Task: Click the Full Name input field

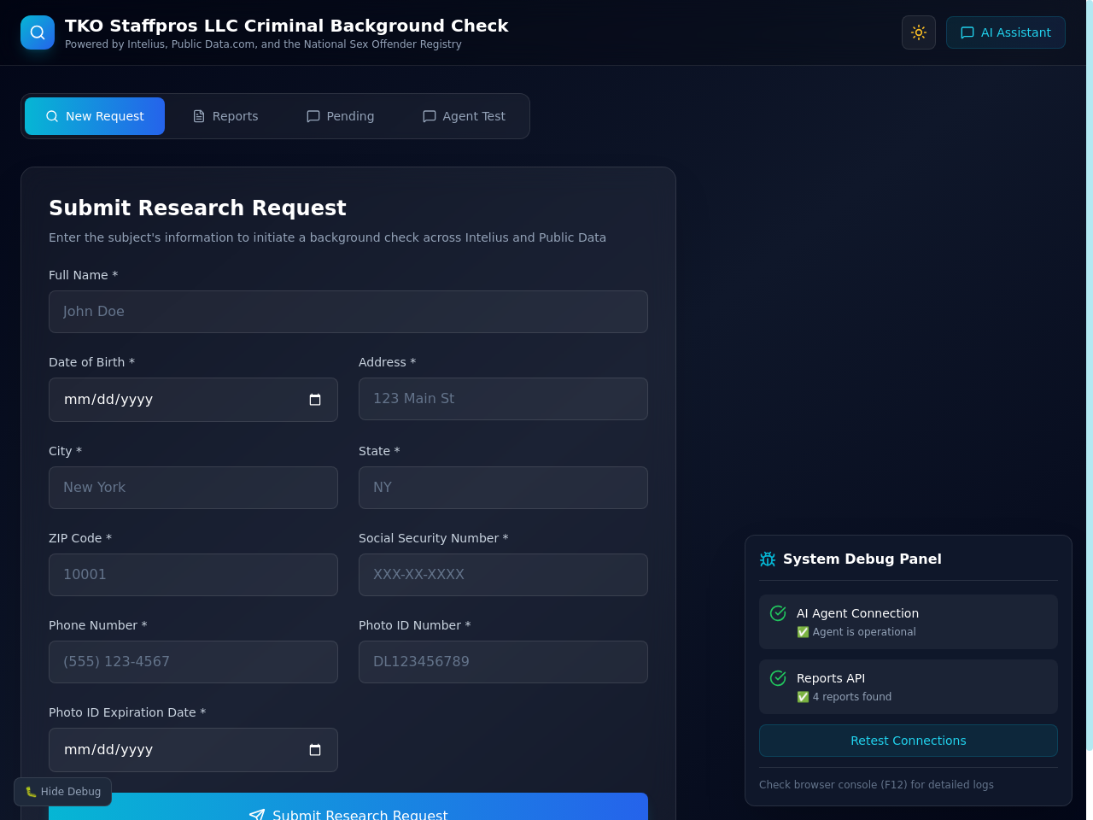Action: 348,312
